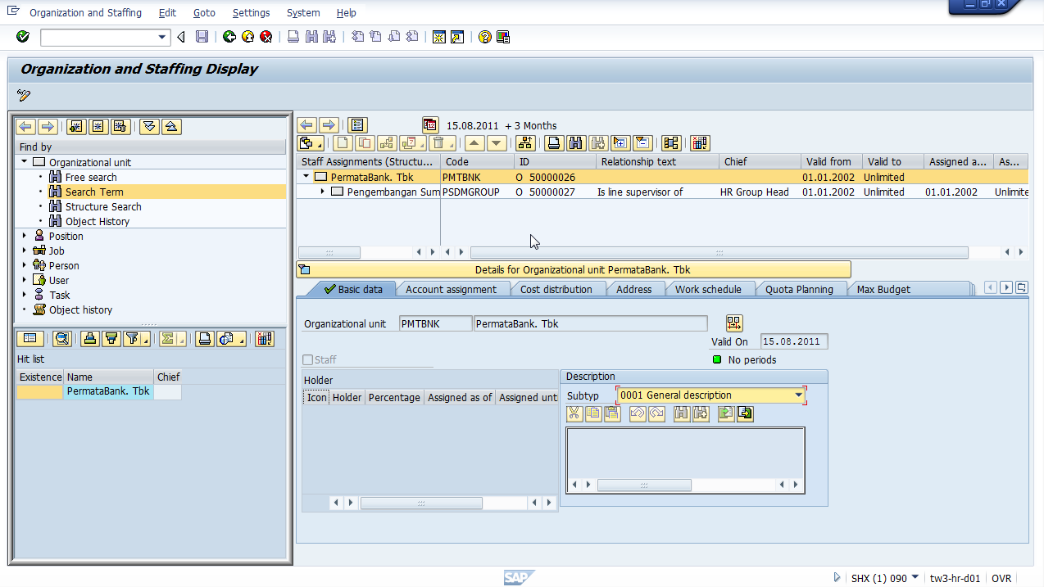Open the date selection calendar icon
The height and width of the screenshot is (587, 1044).
point(430,124)
